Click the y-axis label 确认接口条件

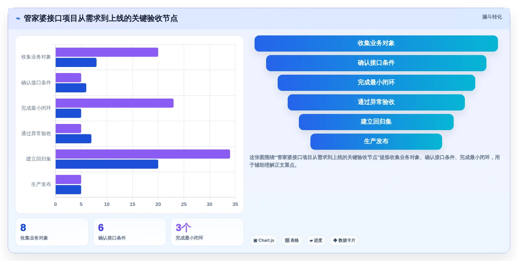point(36,83)
